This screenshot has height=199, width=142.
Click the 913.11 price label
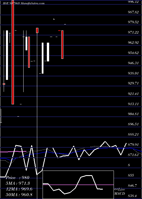click(x=133, y=104)
